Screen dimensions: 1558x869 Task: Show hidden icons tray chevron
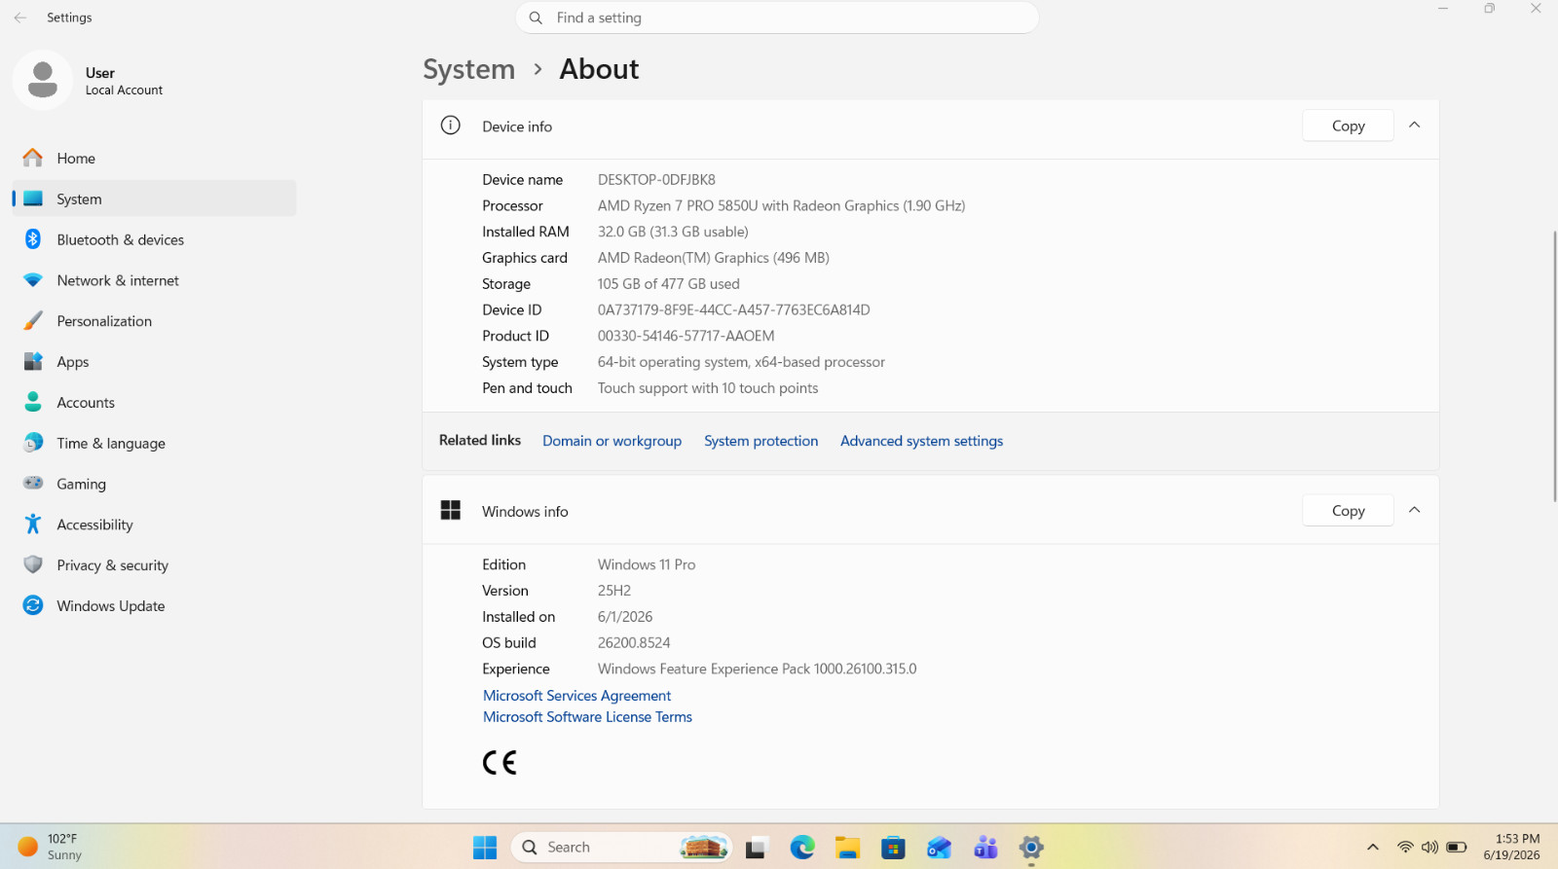tap(1373, 848)
